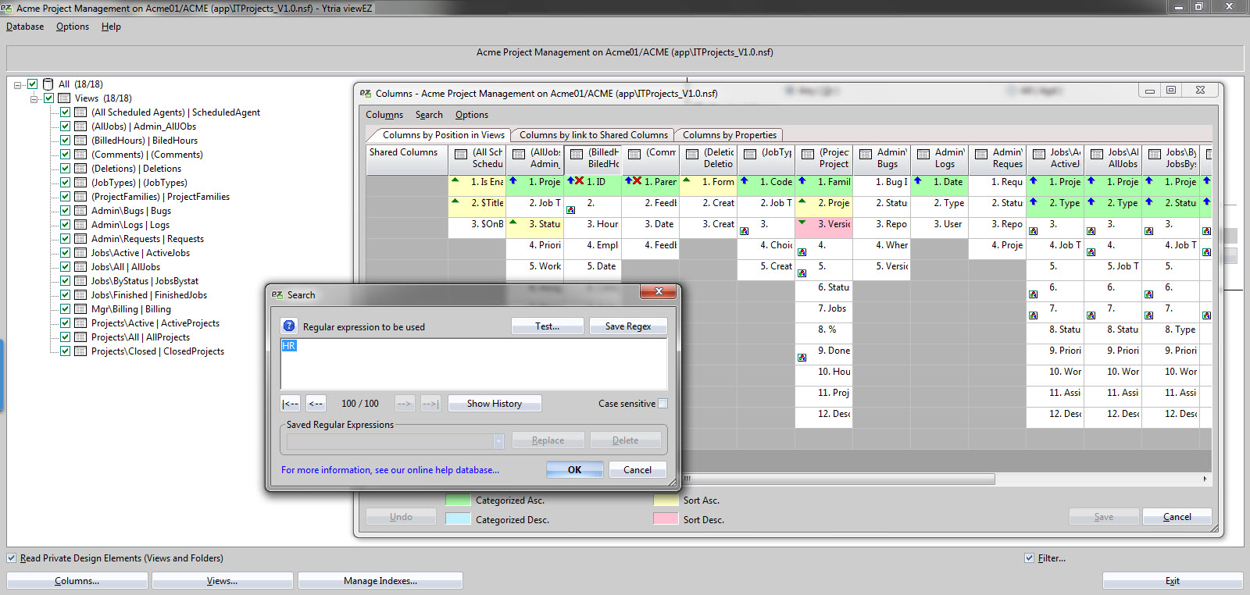Screen dimensions: 1250x595
Task: Go to previous match with <-- button
Action: click(316, 404)
